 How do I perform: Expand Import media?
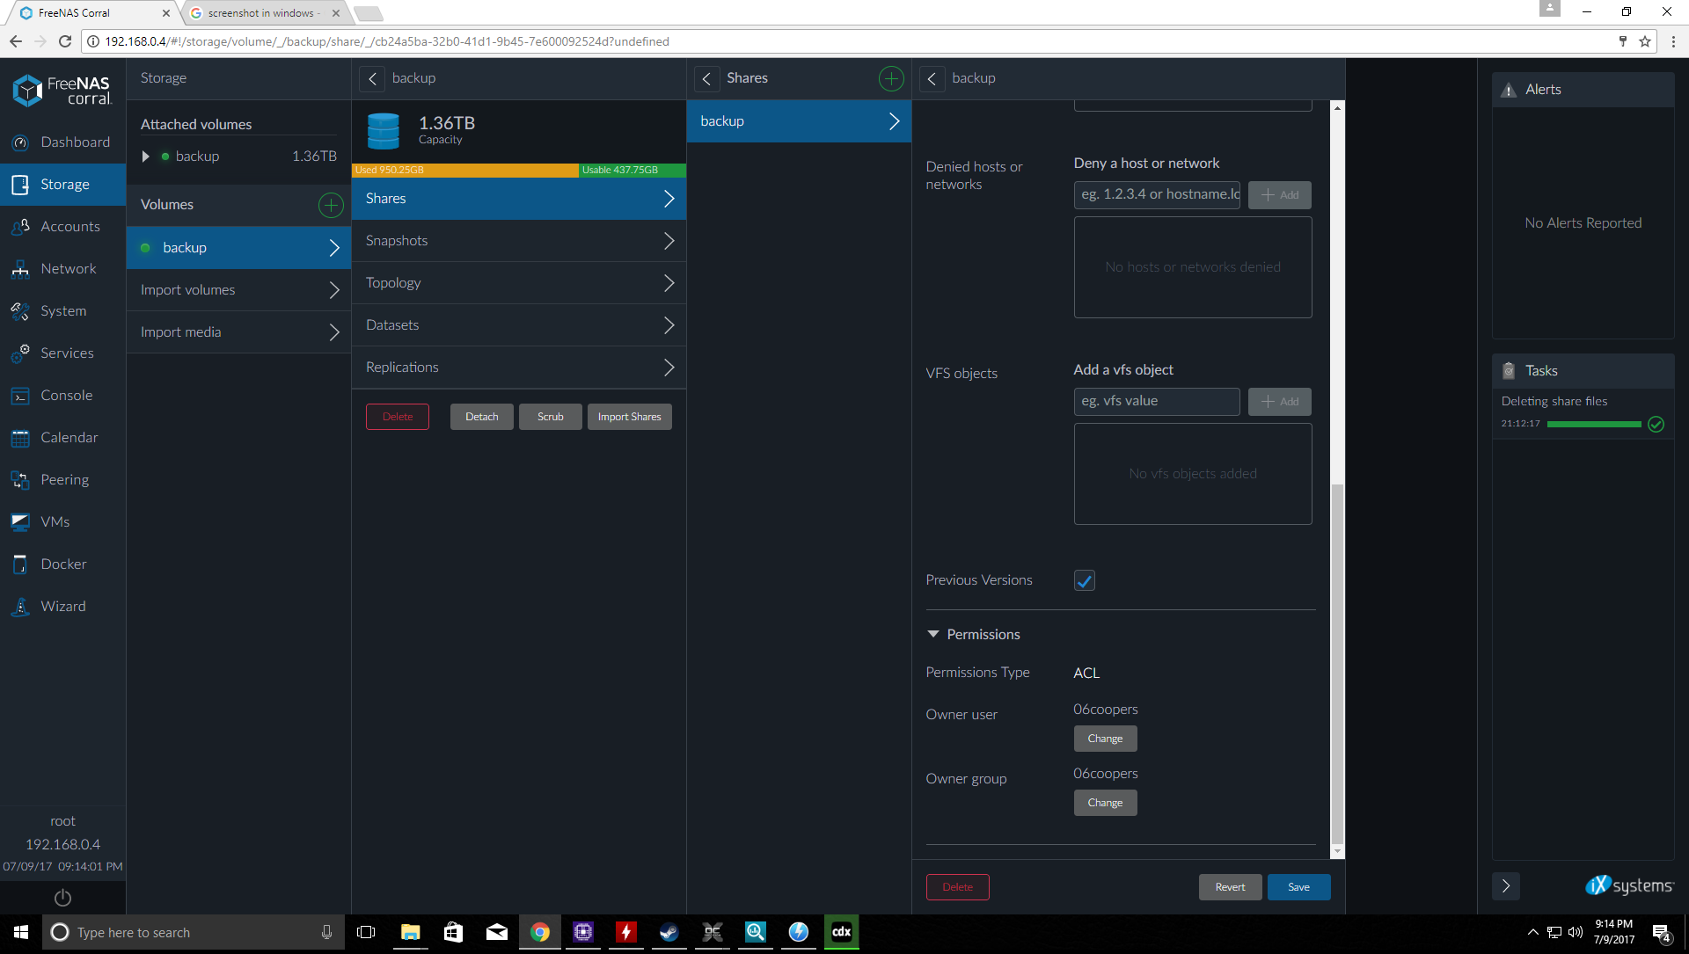tap(238, 332)
